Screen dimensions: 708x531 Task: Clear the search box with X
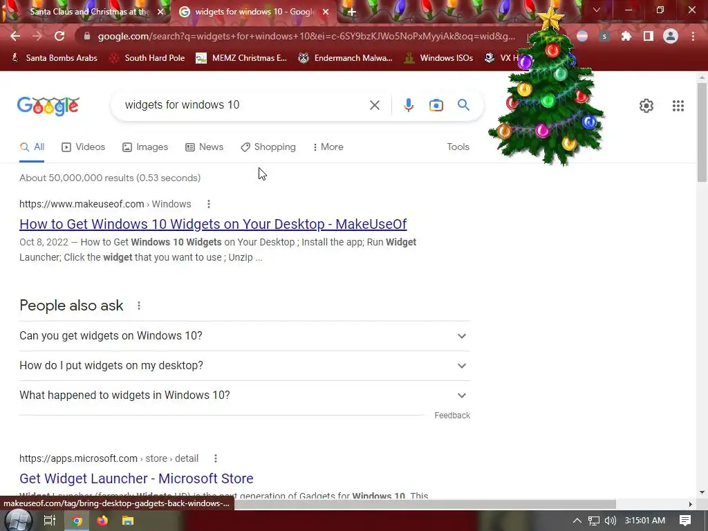pos(374,105)
